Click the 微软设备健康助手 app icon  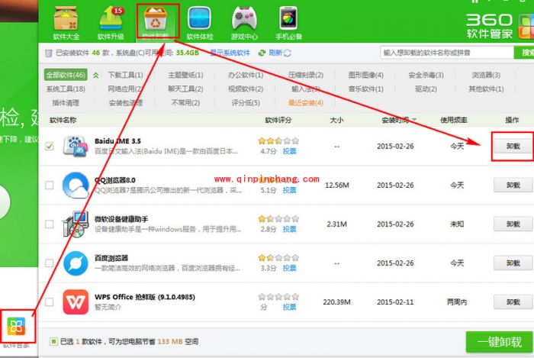[76, 224]
